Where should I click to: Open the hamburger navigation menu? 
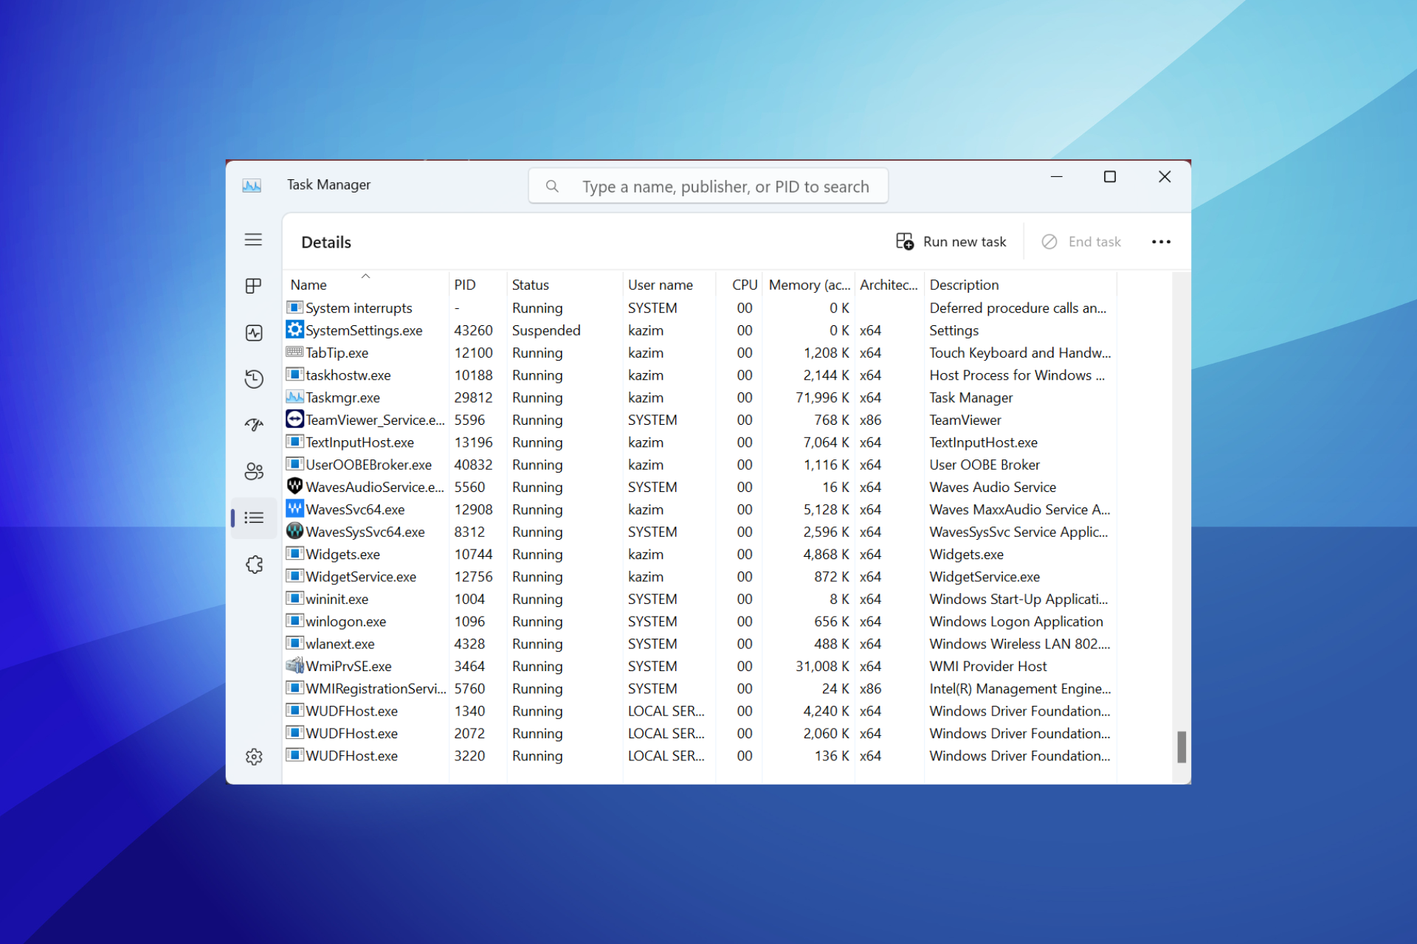[253, 240]
